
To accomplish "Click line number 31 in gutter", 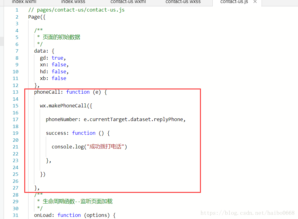I will [x=15, y=215].
